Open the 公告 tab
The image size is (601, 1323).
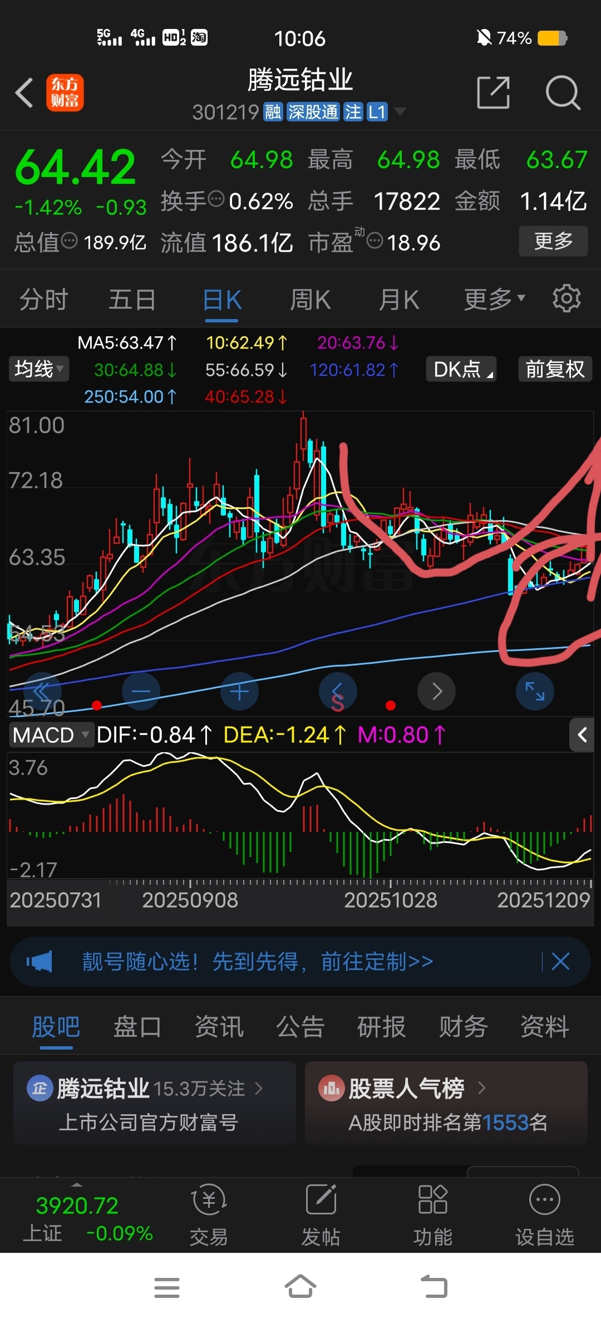[300, 1026]
